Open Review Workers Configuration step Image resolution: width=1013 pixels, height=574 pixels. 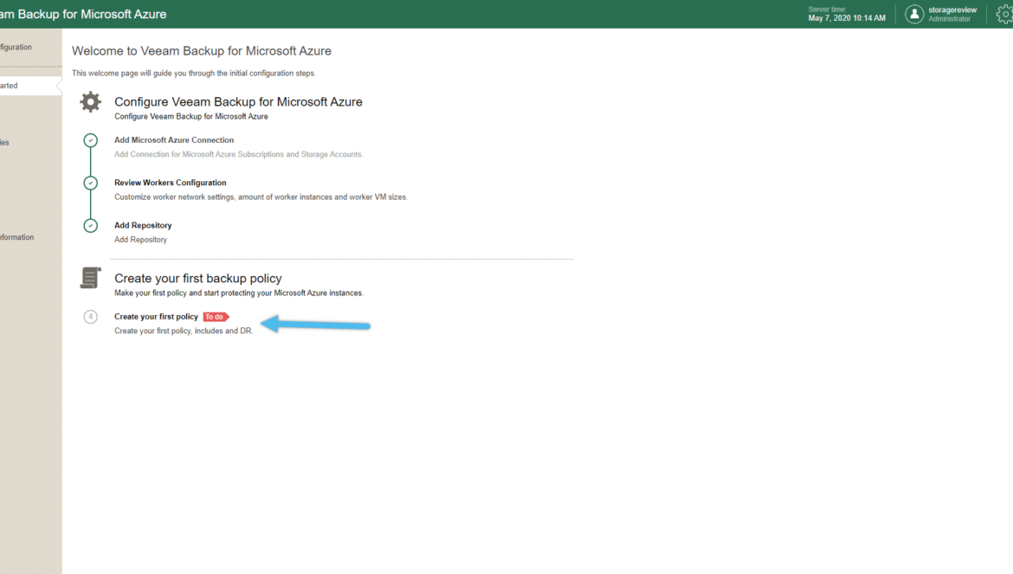pyautogui.click(x=170, y=183)
